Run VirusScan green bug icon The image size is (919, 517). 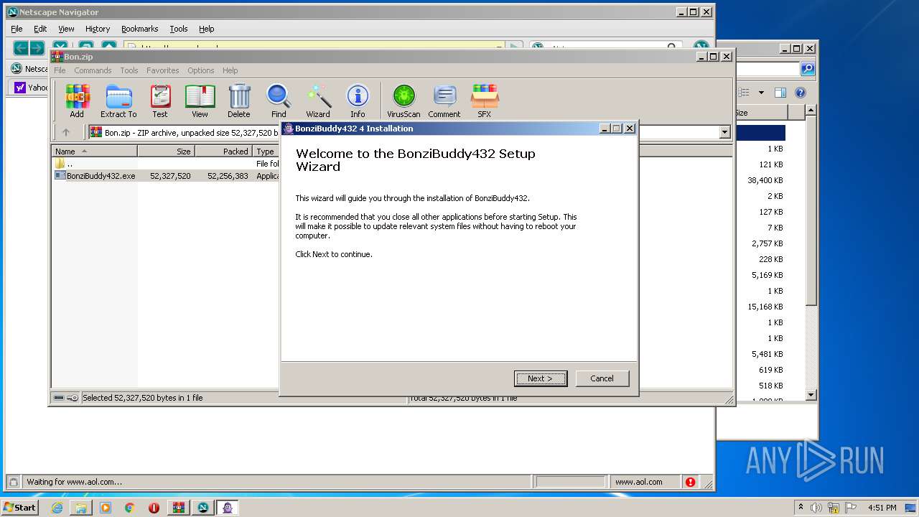(x=403, y=101)
